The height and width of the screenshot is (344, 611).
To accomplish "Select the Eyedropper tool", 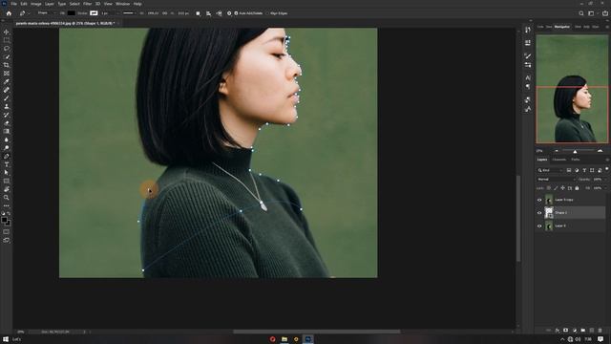I will 7,81.
